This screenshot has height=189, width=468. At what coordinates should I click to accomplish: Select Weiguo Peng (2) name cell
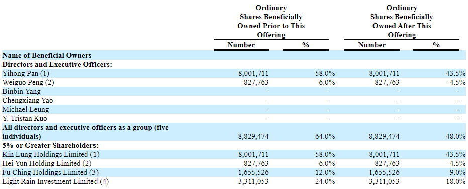[28, 82]
